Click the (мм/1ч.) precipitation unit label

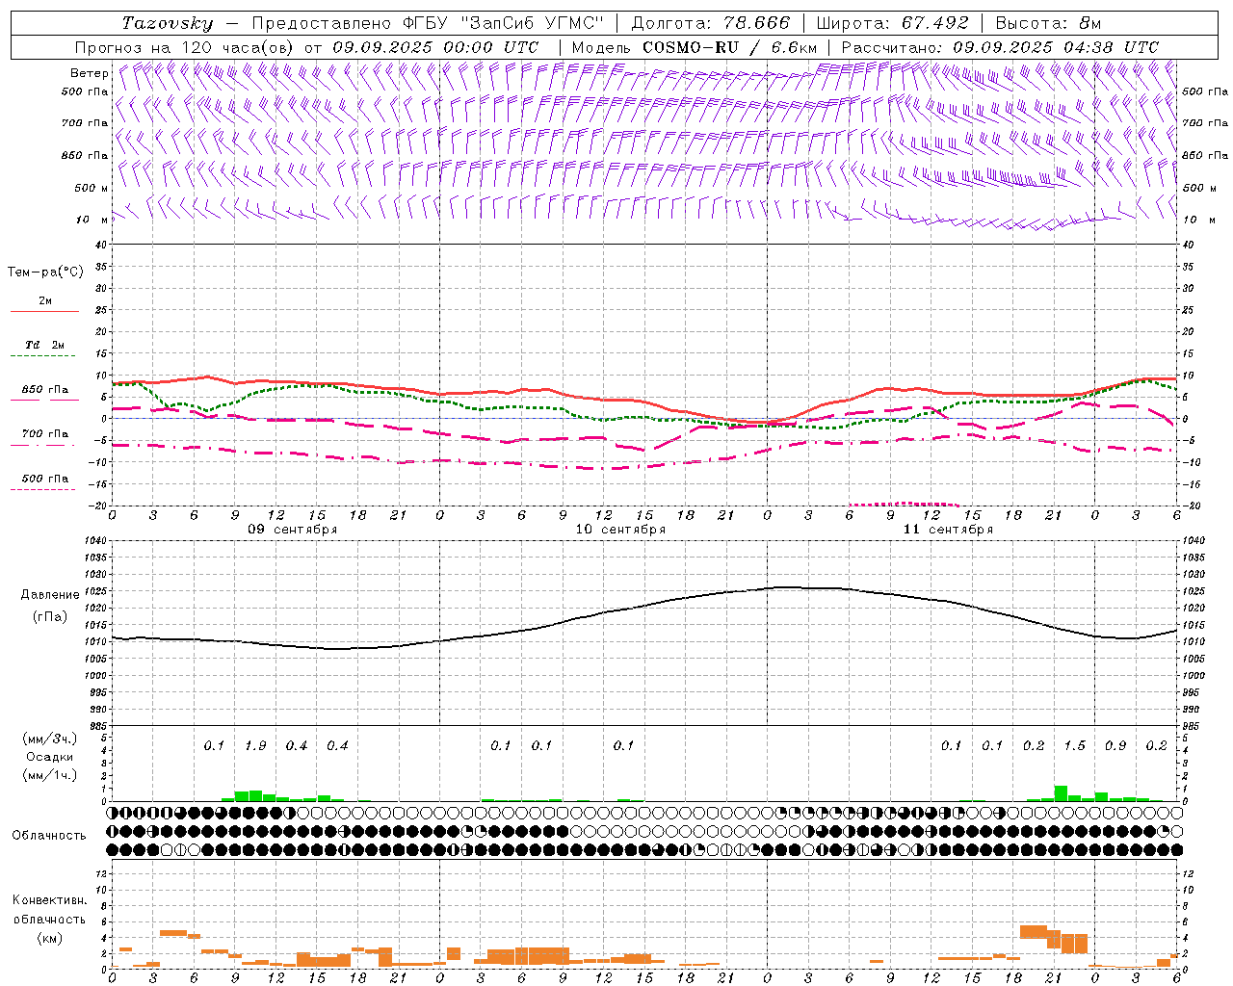click(49, 775)
